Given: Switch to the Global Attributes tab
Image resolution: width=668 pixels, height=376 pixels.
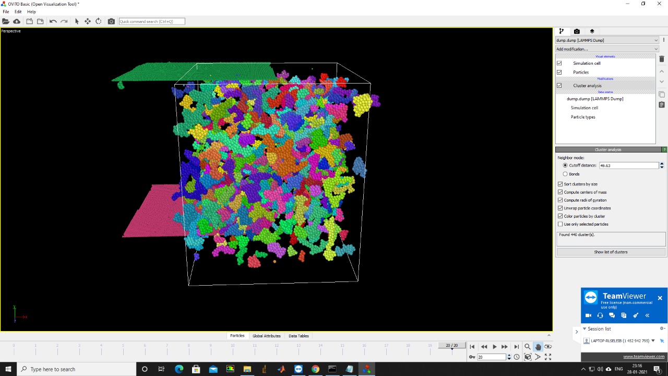Looking at the screenshot, I should (266, 336).
